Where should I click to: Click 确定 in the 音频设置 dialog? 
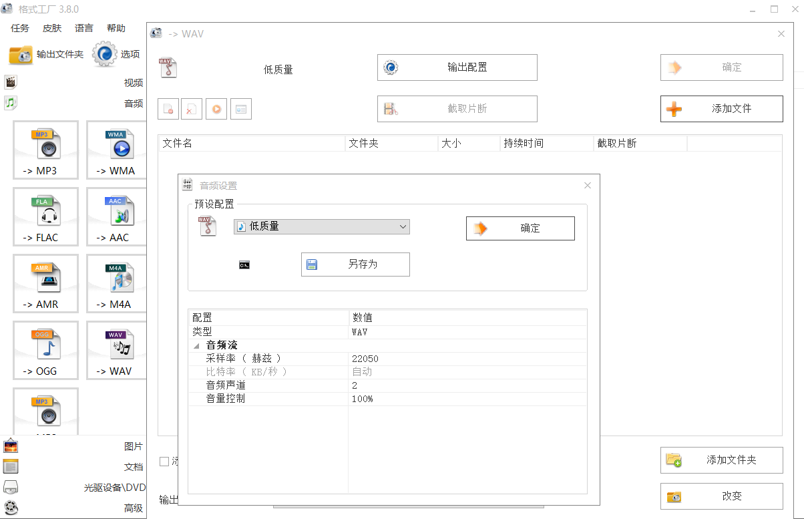tap(520, 228)
